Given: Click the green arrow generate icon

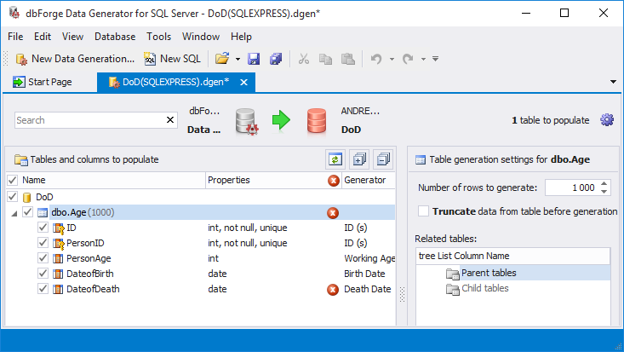Looking at the screenshot, I should point(281,120).
